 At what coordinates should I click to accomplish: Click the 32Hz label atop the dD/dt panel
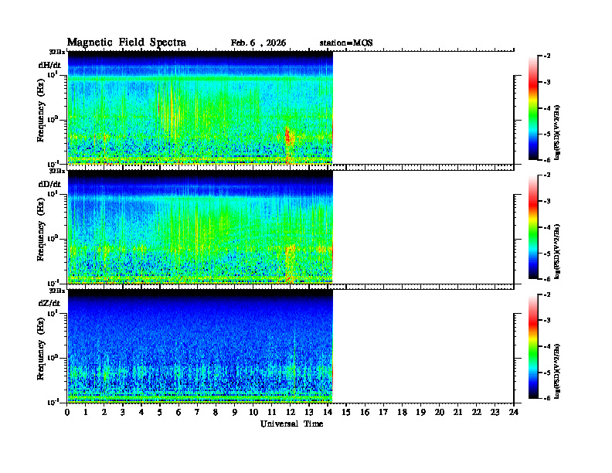coord(57,171)
